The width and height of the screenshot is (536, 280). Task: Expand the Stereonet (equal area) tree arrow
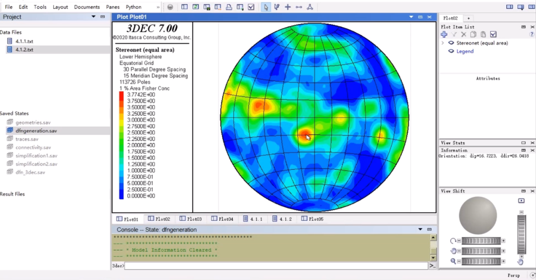[443, 43]
